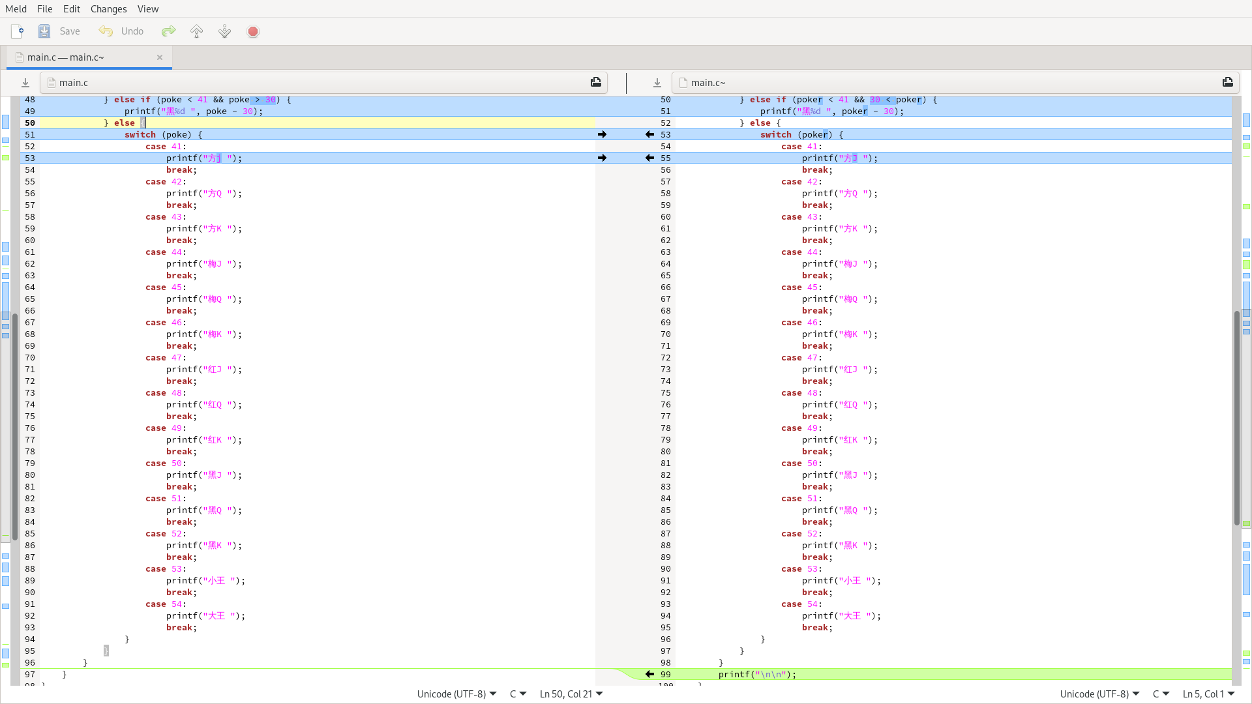Click the left pane vertical scrollbar
Image resolution: width=1252 pixels, height=704 pixels.
pos(15,427)
